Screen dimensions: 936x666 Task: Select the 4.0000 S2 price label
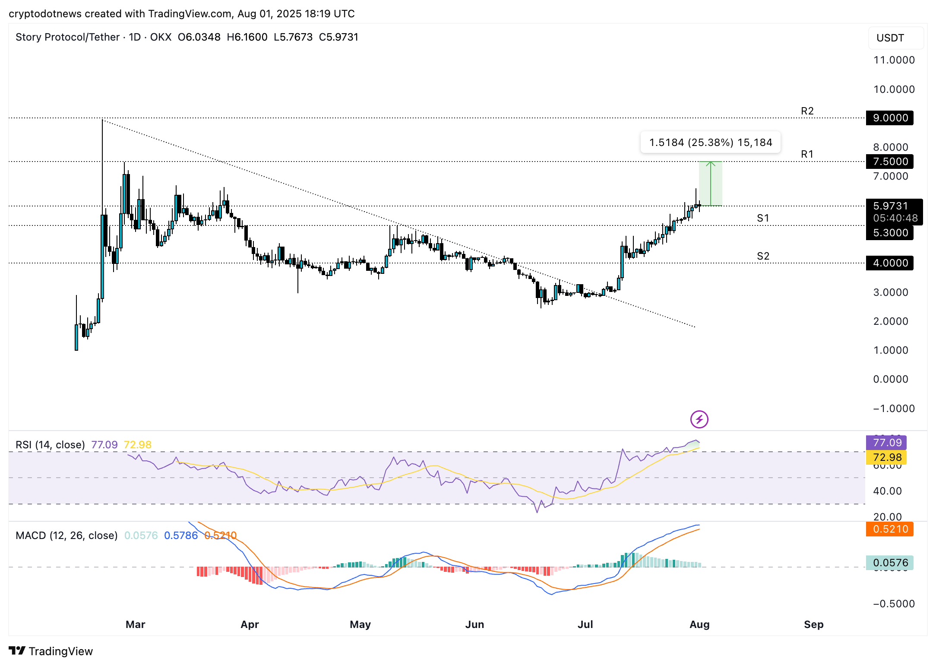coord(889,263)
